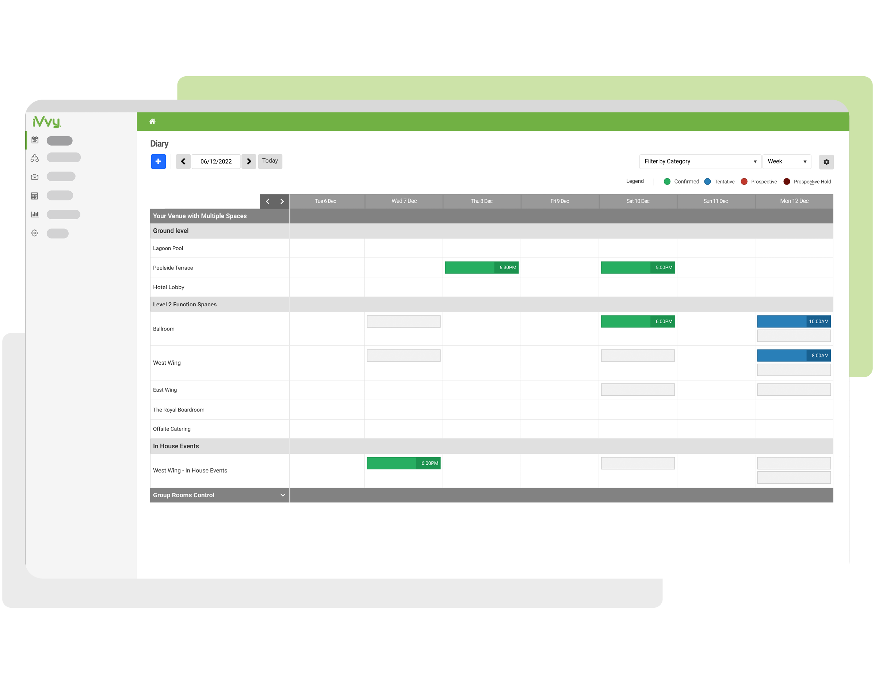Click the Today button
Viewport: 875px width, 684px height.
click(x=270, y=161)
